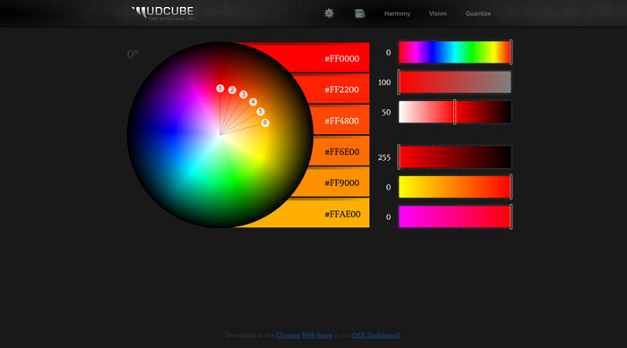Open the Quantize menu
627x348 pixels.
pos(477,13)
